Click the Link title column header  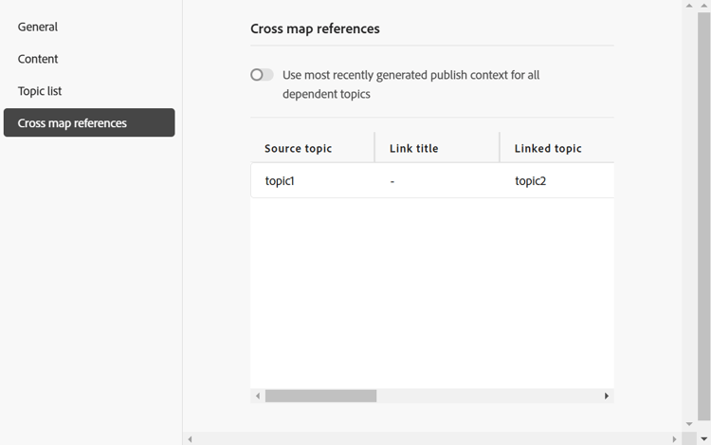414,148
